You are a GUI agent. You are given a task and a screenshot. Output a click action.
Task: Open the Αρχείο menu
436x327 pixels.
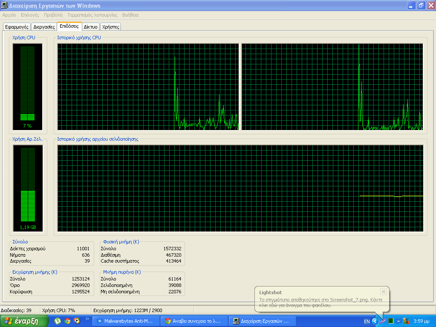coord(9,15)
